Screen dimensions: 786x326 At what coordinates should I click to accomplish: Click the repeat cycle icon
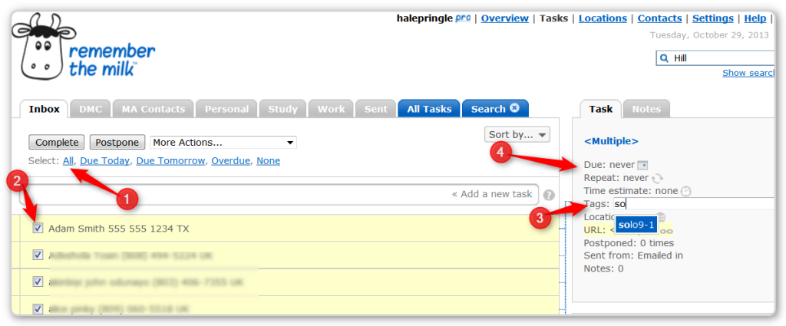(657, 178)
